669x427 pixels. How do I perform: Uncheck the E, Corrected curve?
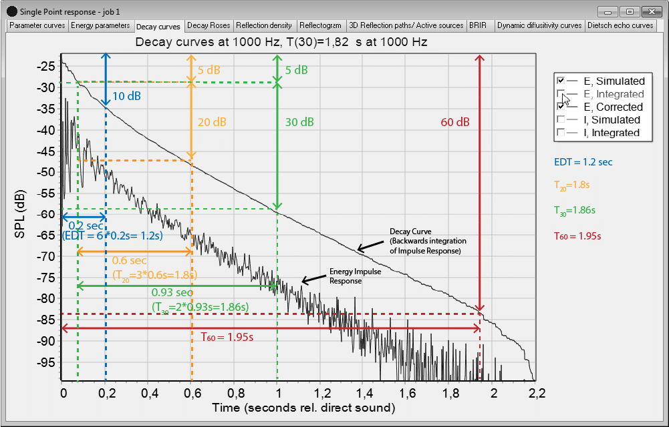pos(561,107)
